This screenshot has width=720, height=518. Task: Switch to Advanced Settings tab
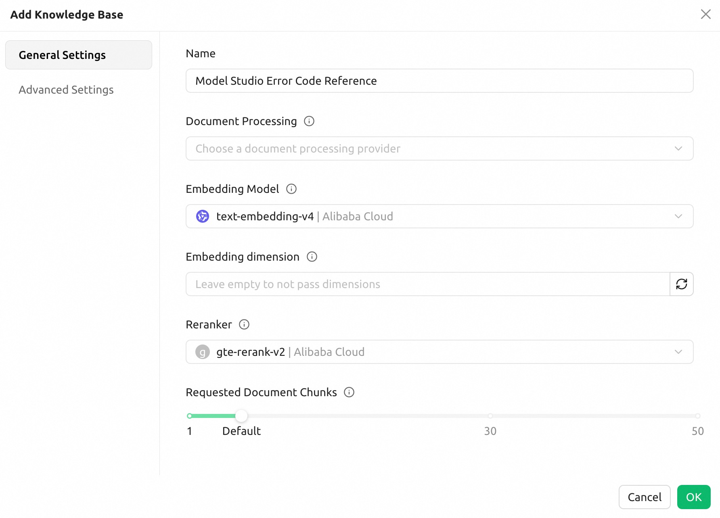coord(79,90)
